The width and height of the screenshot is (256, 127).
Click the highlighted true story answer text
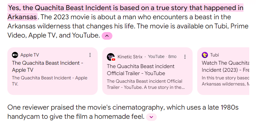126,8
